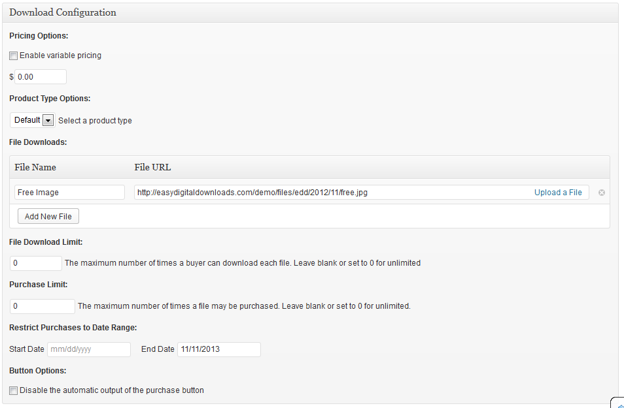The width and height of the screenshot is (624, 408).
Task: Click the 'Enable variable pricing' label text
Action: pyautogui.click(x=60, y=55)
